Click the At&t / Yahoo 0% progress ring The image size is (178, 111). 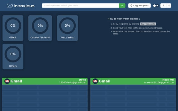coord(67,26)
